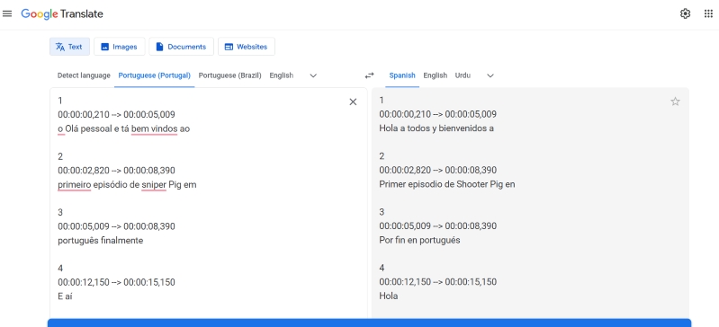Screen dimensions: 719x327
Task: Switch to Websites translation mode
Action: [247, 47]
